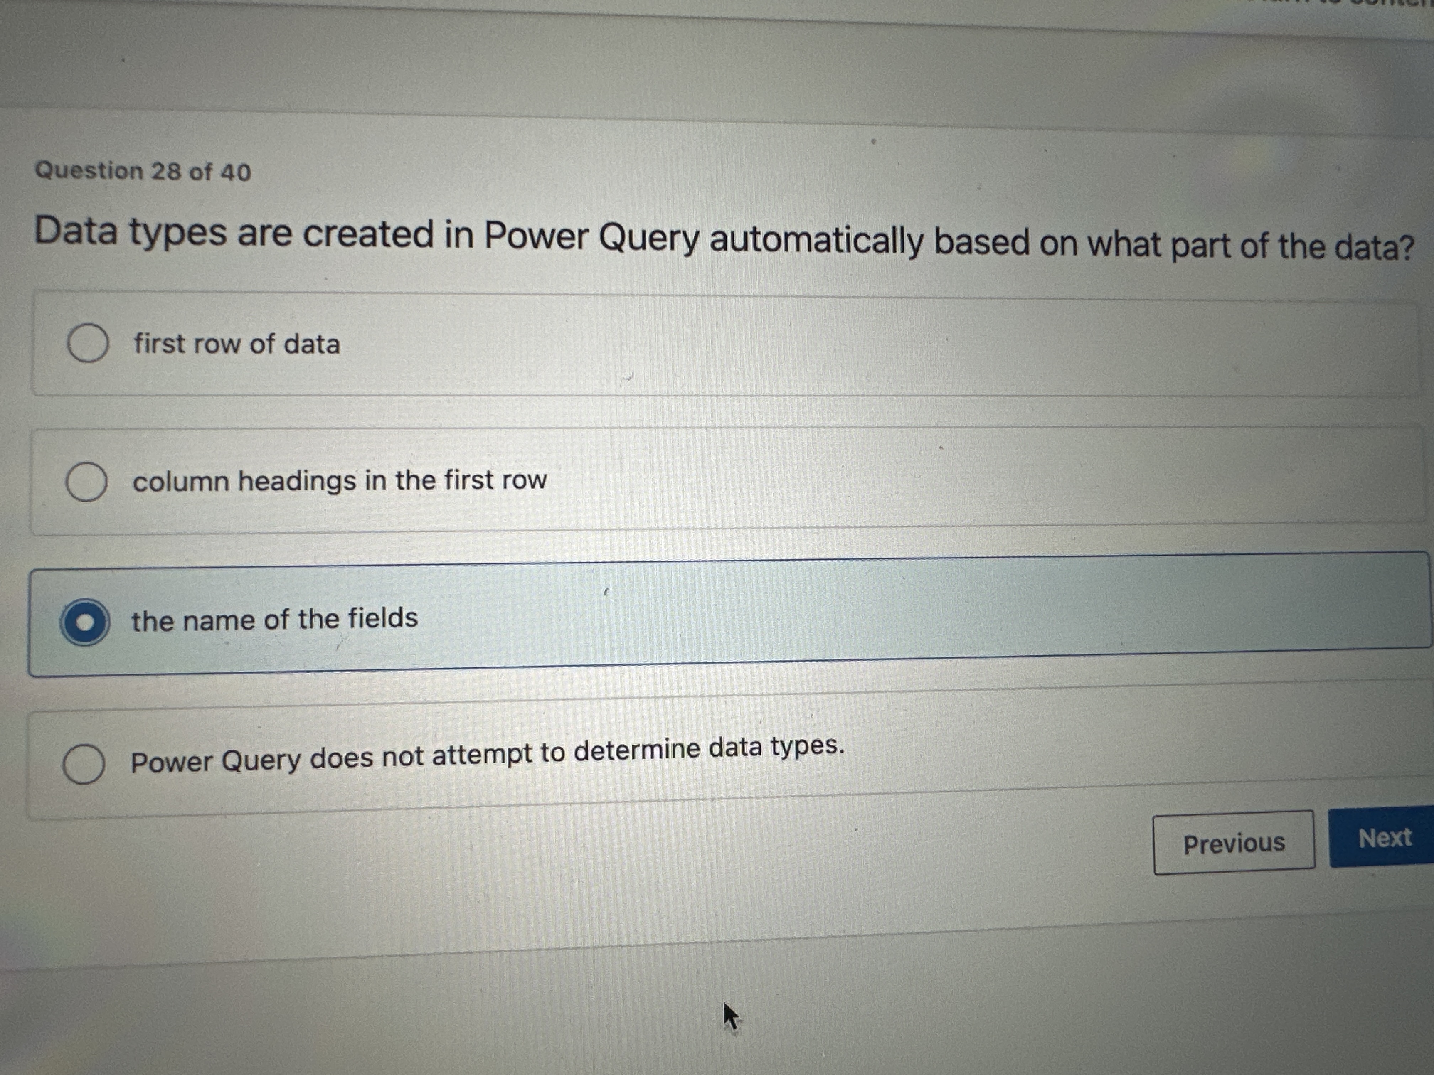The image size is (1434, 1075).
Task: Select the 'Power Query does not attempt' radio button
Action: [84, 764]
